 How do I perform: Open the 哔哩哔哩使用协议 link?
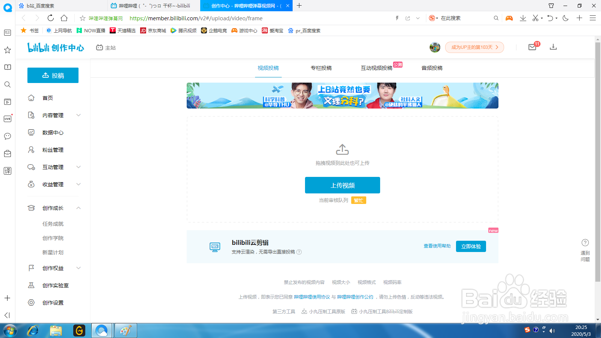click(x=312, y=297)
